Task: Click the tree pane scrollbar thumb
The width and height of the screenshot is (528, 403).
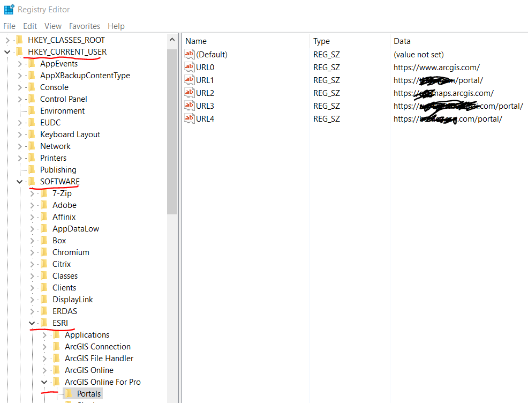Action: click(x=172, y=132)
